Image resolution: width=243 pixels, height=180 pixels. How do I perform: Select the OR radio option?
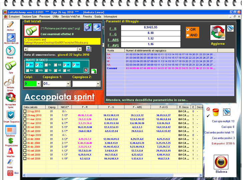click(188, 30)
